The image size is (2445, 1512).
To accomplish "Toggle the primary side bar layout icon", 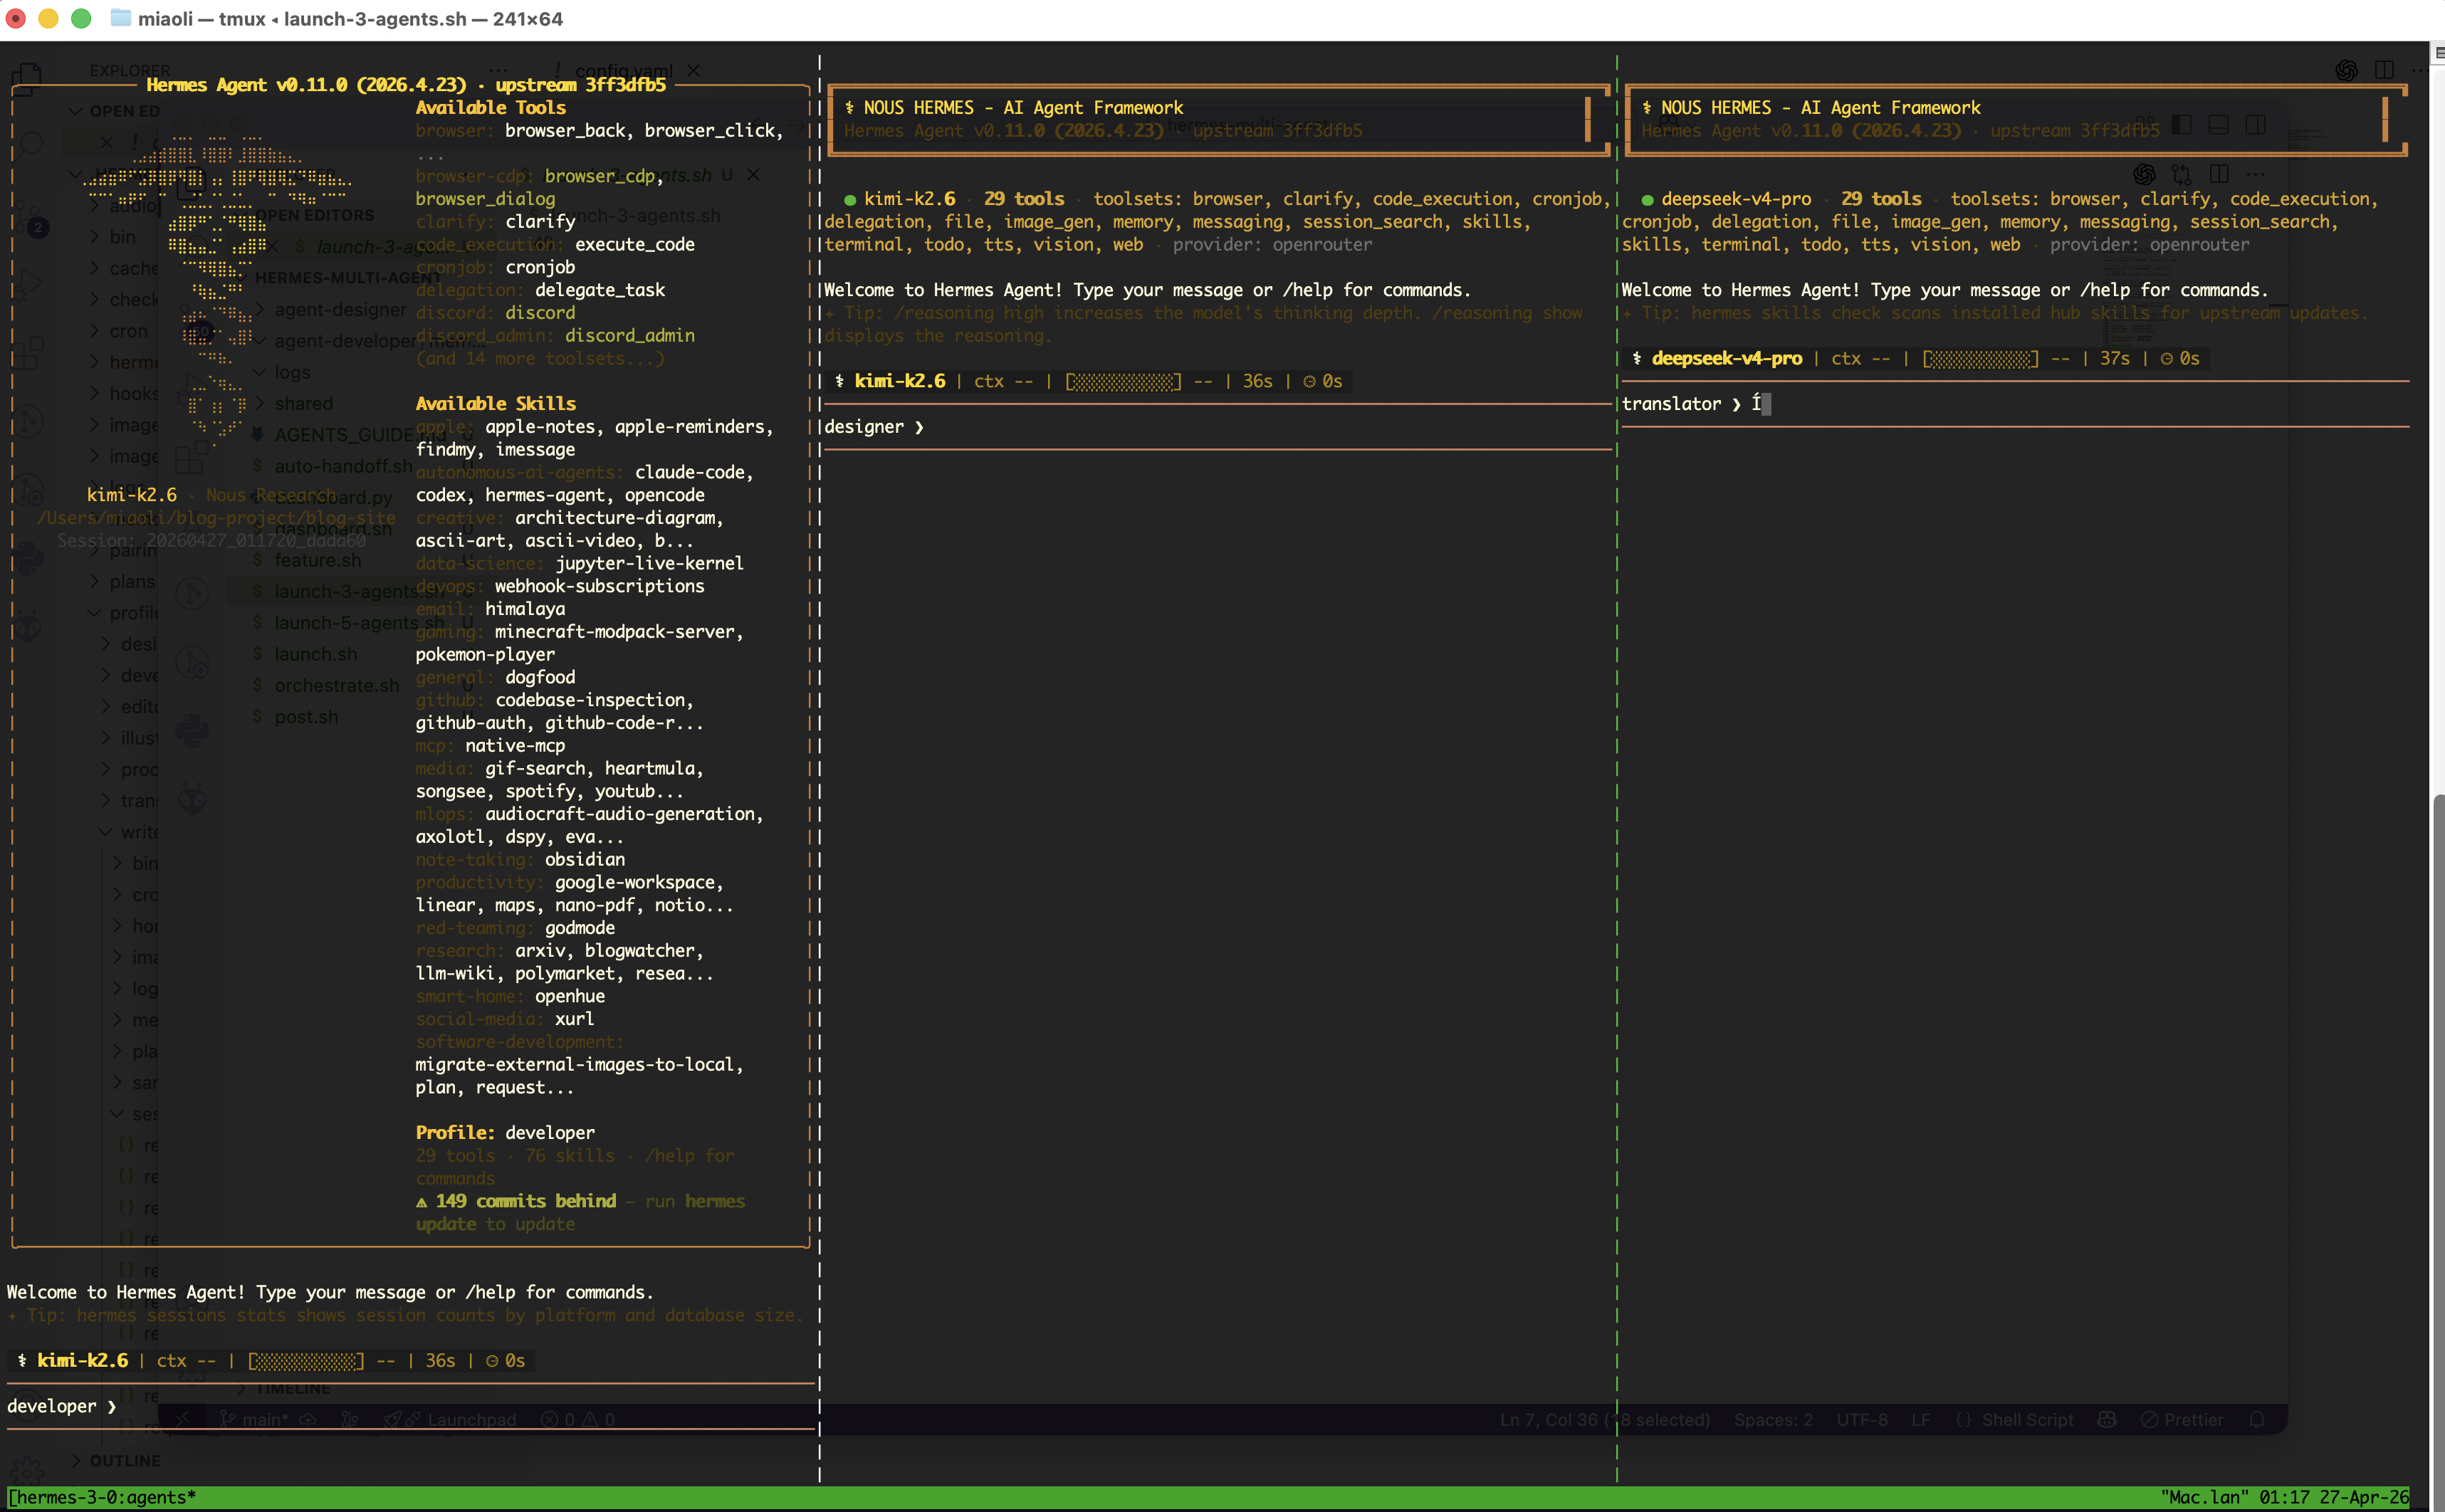I will 2182,124.
